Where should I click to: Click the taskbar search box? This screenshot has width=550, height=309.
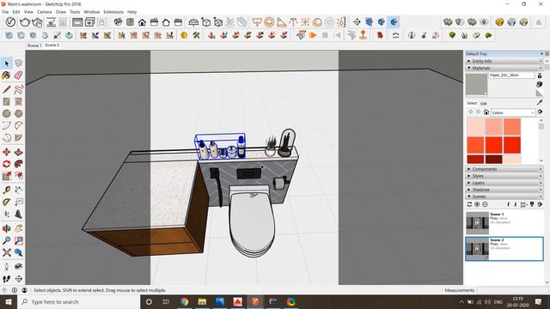[78, 302]
